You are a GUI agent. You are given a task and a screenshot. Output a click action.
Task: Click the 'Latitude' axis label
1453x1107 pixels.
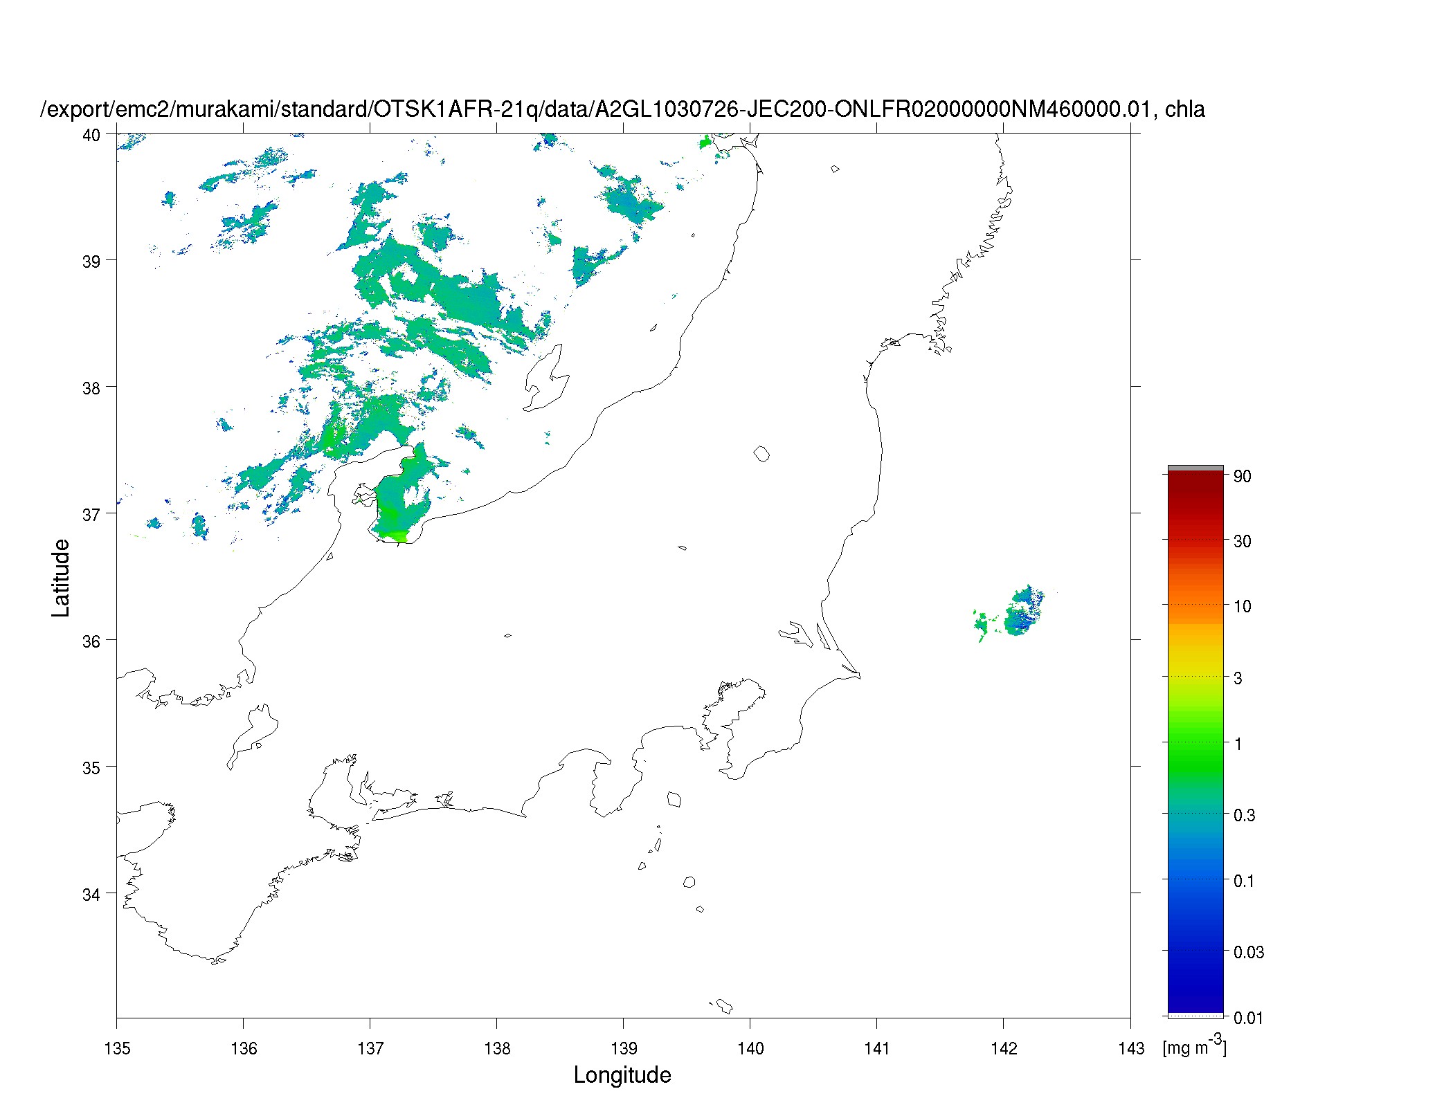[x=61, y=578]
